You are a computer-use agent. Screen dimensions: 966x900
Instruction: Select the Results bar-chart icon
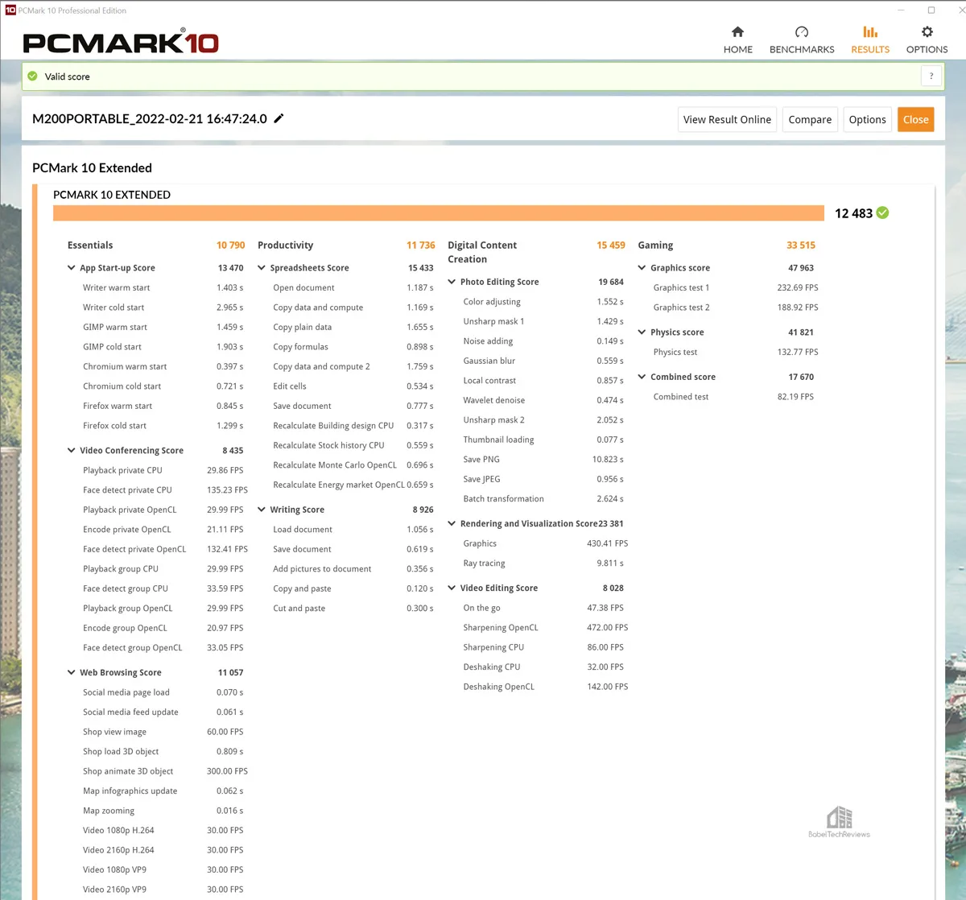pyautogui.click(x=870, y=32)
